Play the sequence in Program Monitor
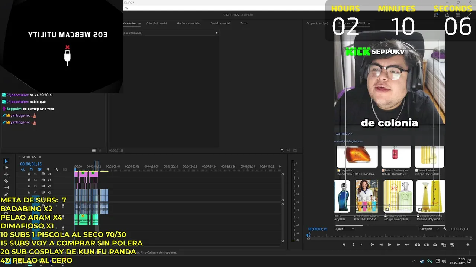The image size is (476, 267). click(389, 245)
